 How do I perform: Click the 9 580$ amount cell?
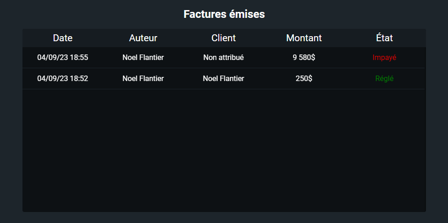click(304, 58)
